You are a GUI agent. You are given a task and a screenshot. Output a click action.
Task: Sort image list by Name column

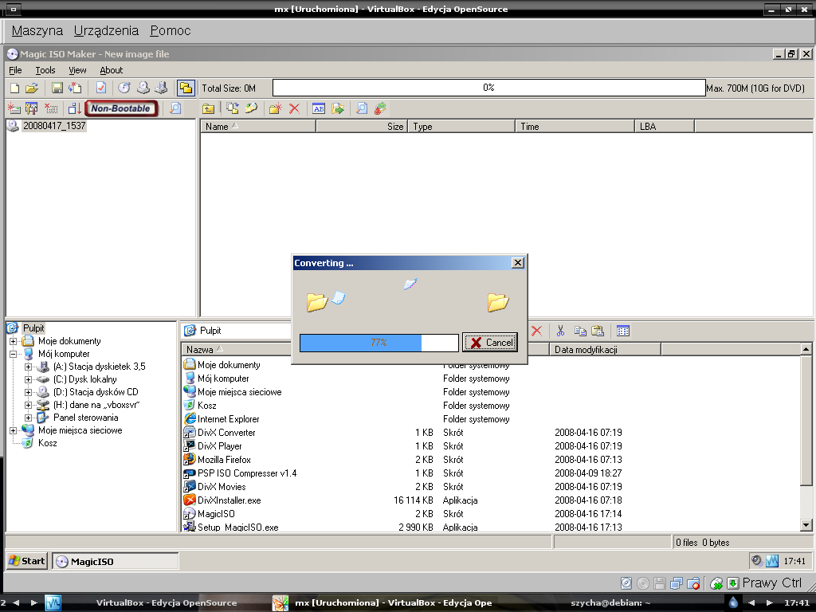point(258,127)
